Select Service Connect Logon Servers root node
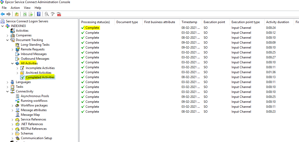 point(27,21)
